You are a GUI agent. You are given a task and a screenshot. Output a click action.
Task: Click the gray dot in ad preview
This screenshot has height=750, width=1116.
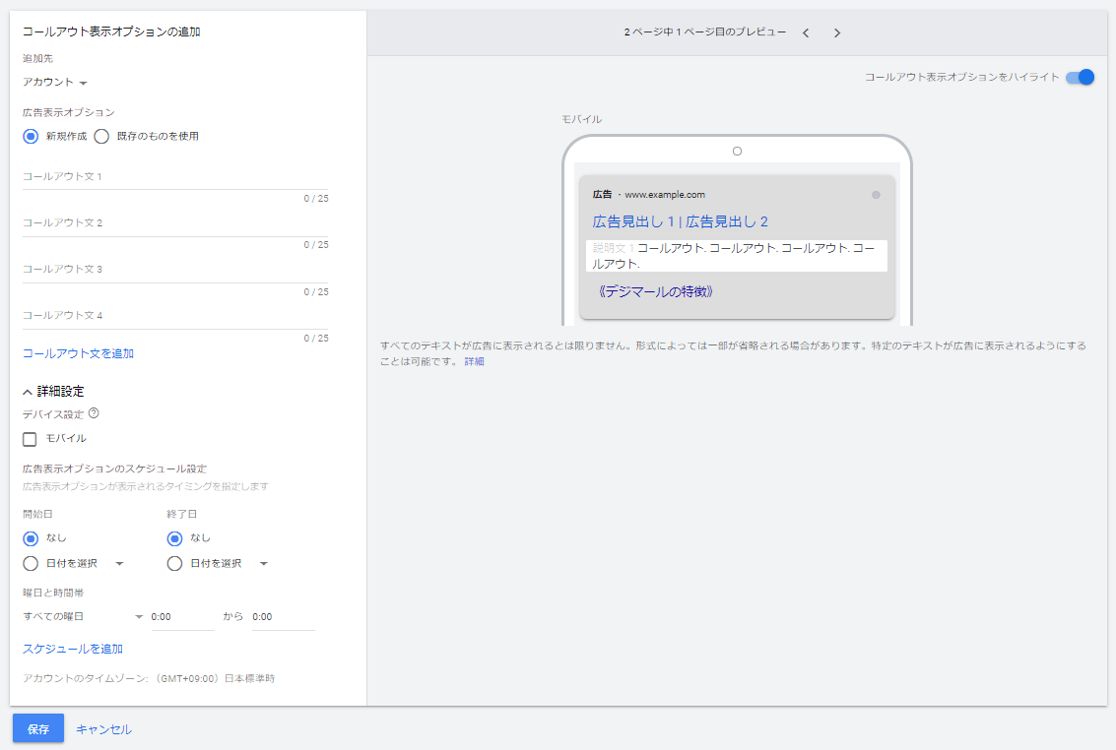(876, 195)
